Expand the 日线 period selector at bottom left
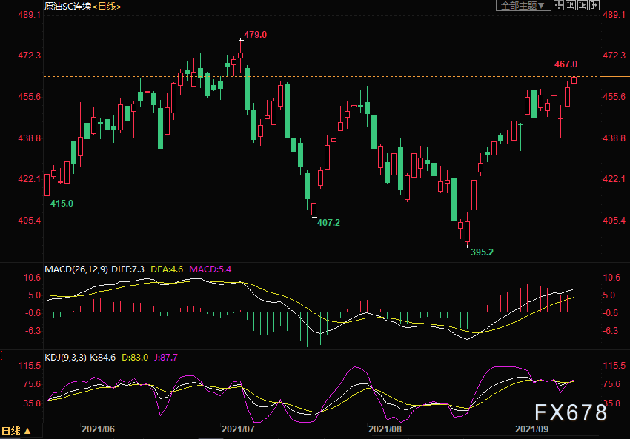This screenshot has height=439, width=630. coord(16,431)
